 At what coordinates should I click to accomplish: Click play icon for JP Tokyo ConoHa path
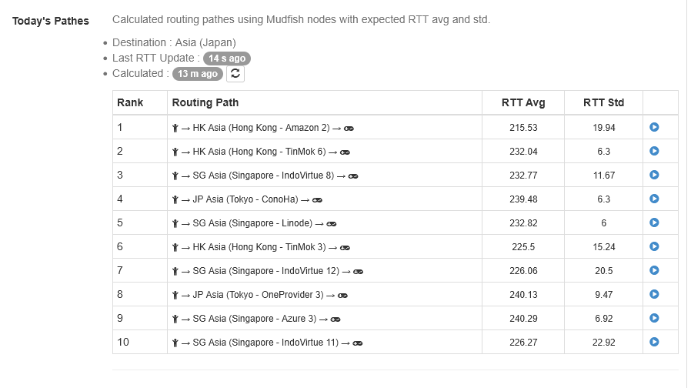click(654, 199)
